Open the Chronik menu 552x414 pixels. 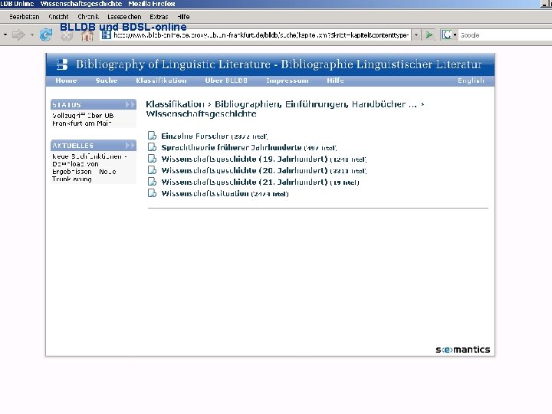coord(88,17)
